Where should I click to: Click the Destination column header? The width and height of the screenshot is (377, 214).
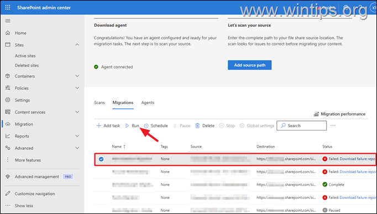[x=266, y=147]
